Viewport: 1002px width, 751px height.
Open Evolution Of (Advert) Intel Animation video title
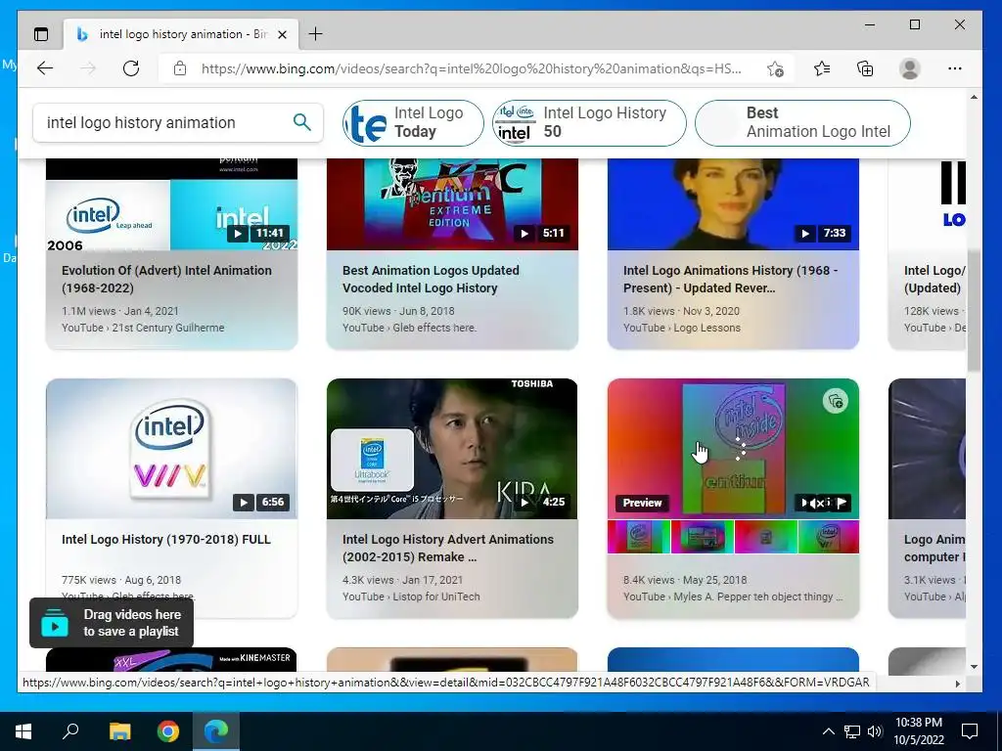(166, 279)
